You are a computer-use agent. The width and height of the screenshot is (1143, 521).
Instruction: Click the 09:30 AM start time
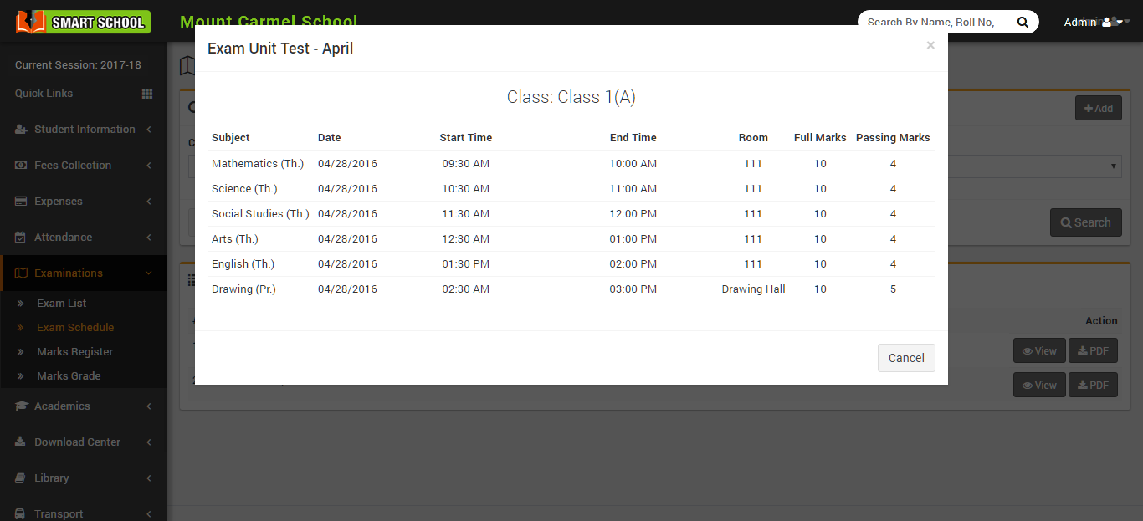click(466, 164)
